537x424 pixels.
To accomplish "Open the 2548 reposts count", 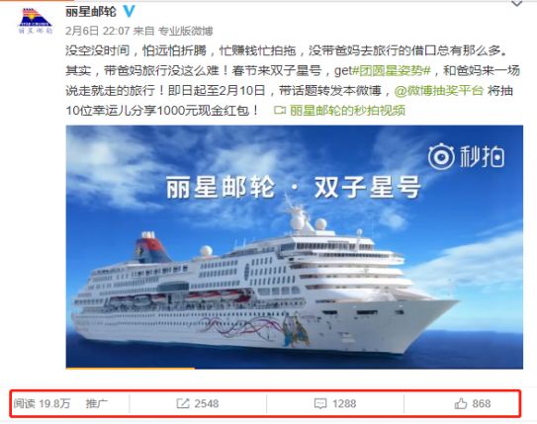I will (207, 403).
